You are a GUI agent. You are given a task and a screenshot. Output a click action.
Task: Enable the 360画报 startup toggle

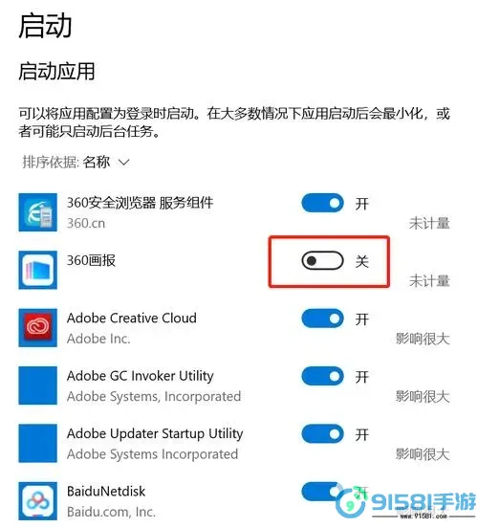tap(322, 260)
